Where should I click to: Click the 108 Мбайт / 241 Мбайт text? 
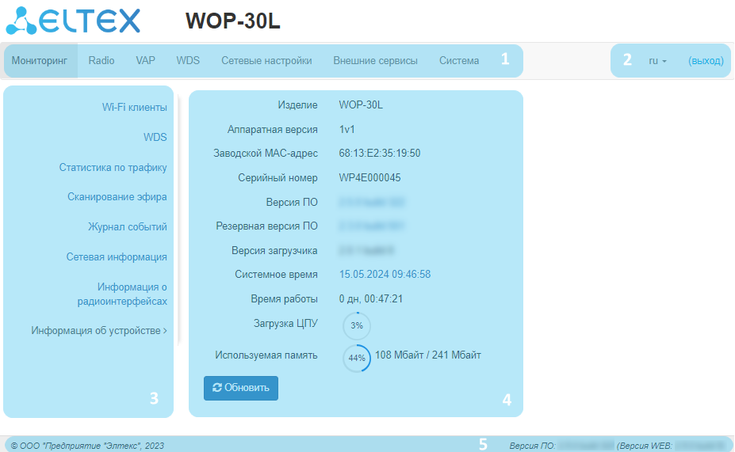[x=428, y=355]
